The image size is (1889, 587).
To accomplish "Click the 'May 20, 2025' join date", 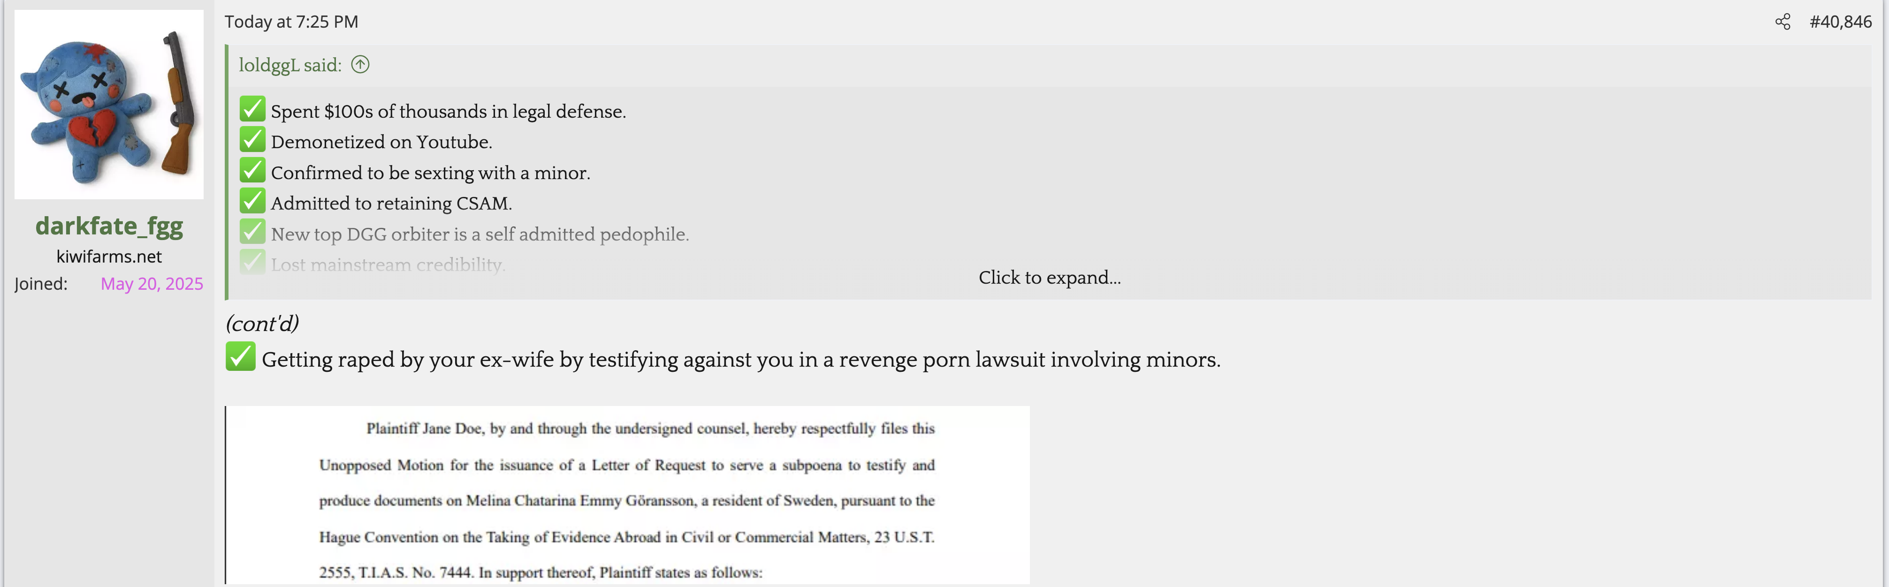I will click(x=152, y=284).
